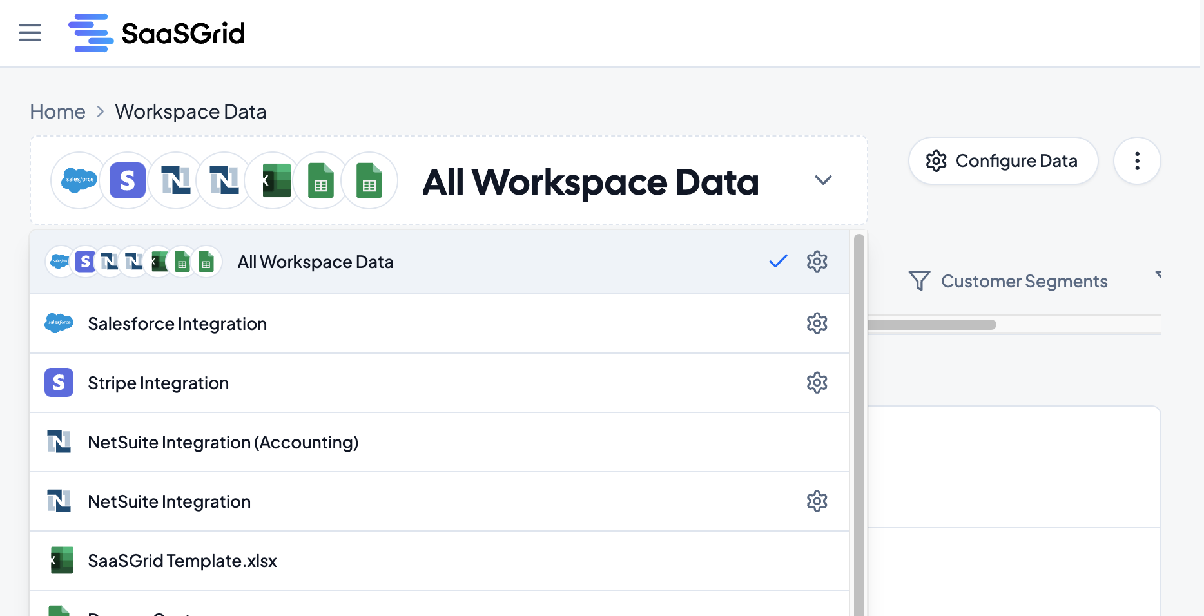Click the Salesforce cloud icon in header

79,180
